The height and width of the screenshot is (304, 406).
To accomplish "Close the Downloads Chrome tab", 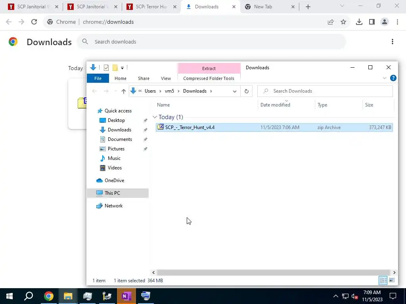I will (234, 7).
